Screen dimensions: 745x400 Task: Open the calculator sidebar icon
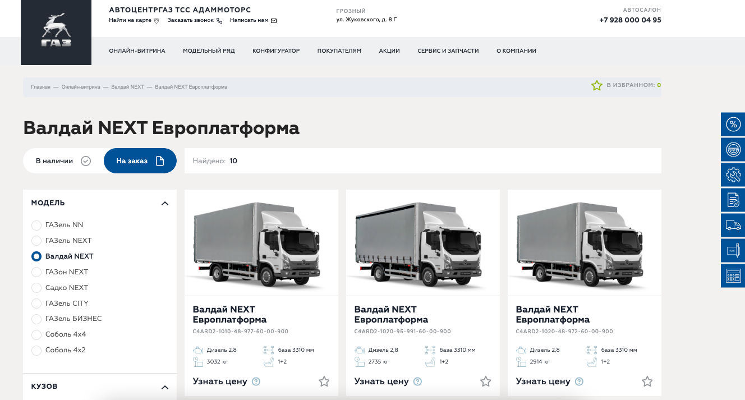pyautogui.click(x=733, y=276)
